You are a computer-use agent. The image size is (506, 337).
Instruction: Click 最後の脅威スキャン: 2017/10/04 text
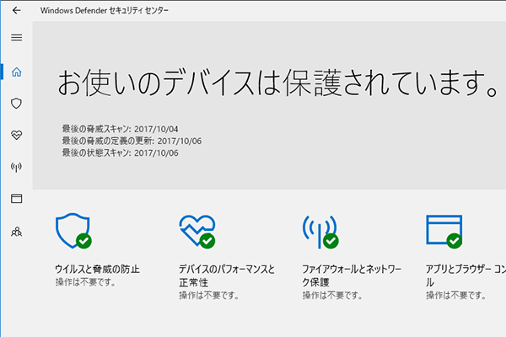pyautogui.click(x=120, y=129)
